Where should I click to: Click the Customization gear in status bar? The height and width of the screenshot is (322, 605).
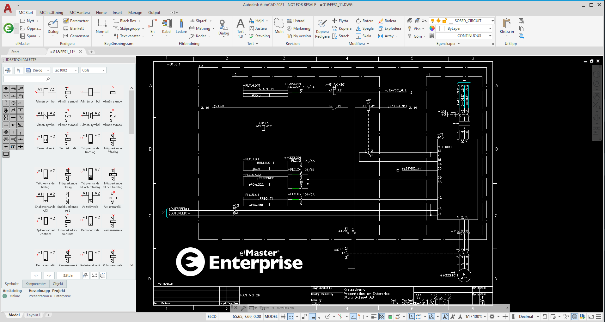(492, 316)
